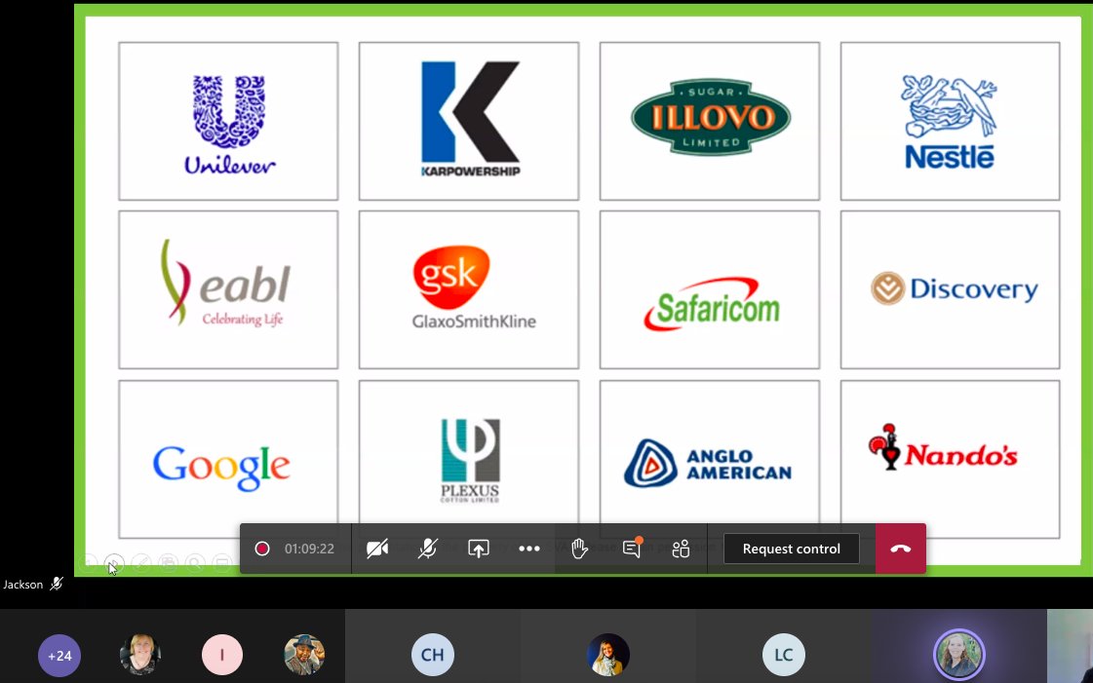Select the CH participant tile
Screen dimensions: 1093x683
tap(433, 655)
